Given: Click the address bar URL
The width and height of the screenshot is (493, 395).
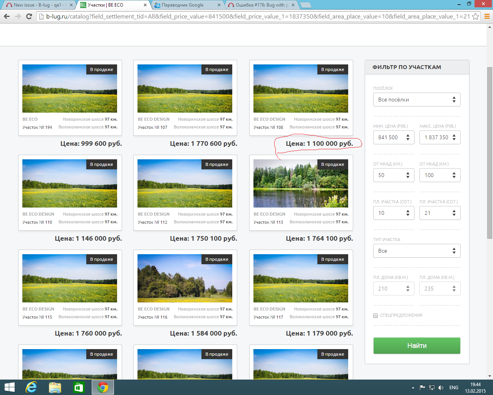Looking at the screenshot, I should pyautogui.click(x=254, y=16).
